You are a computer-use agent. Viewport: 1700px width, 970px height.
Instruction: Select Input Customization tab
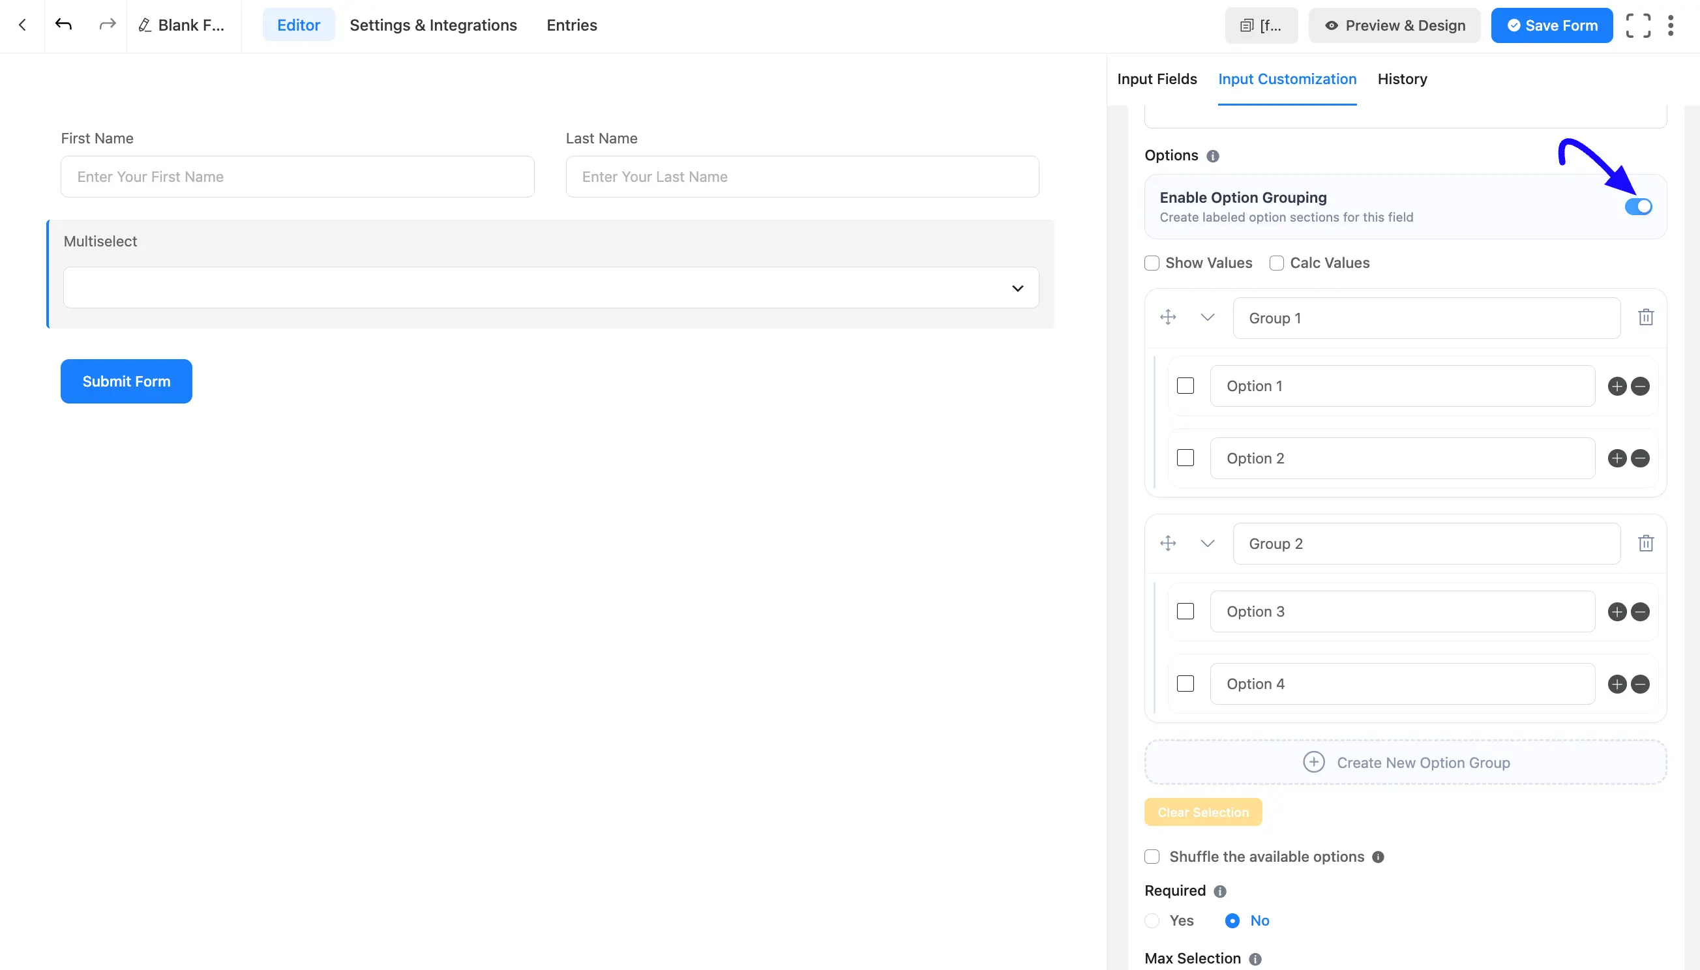coord(1287,80)
